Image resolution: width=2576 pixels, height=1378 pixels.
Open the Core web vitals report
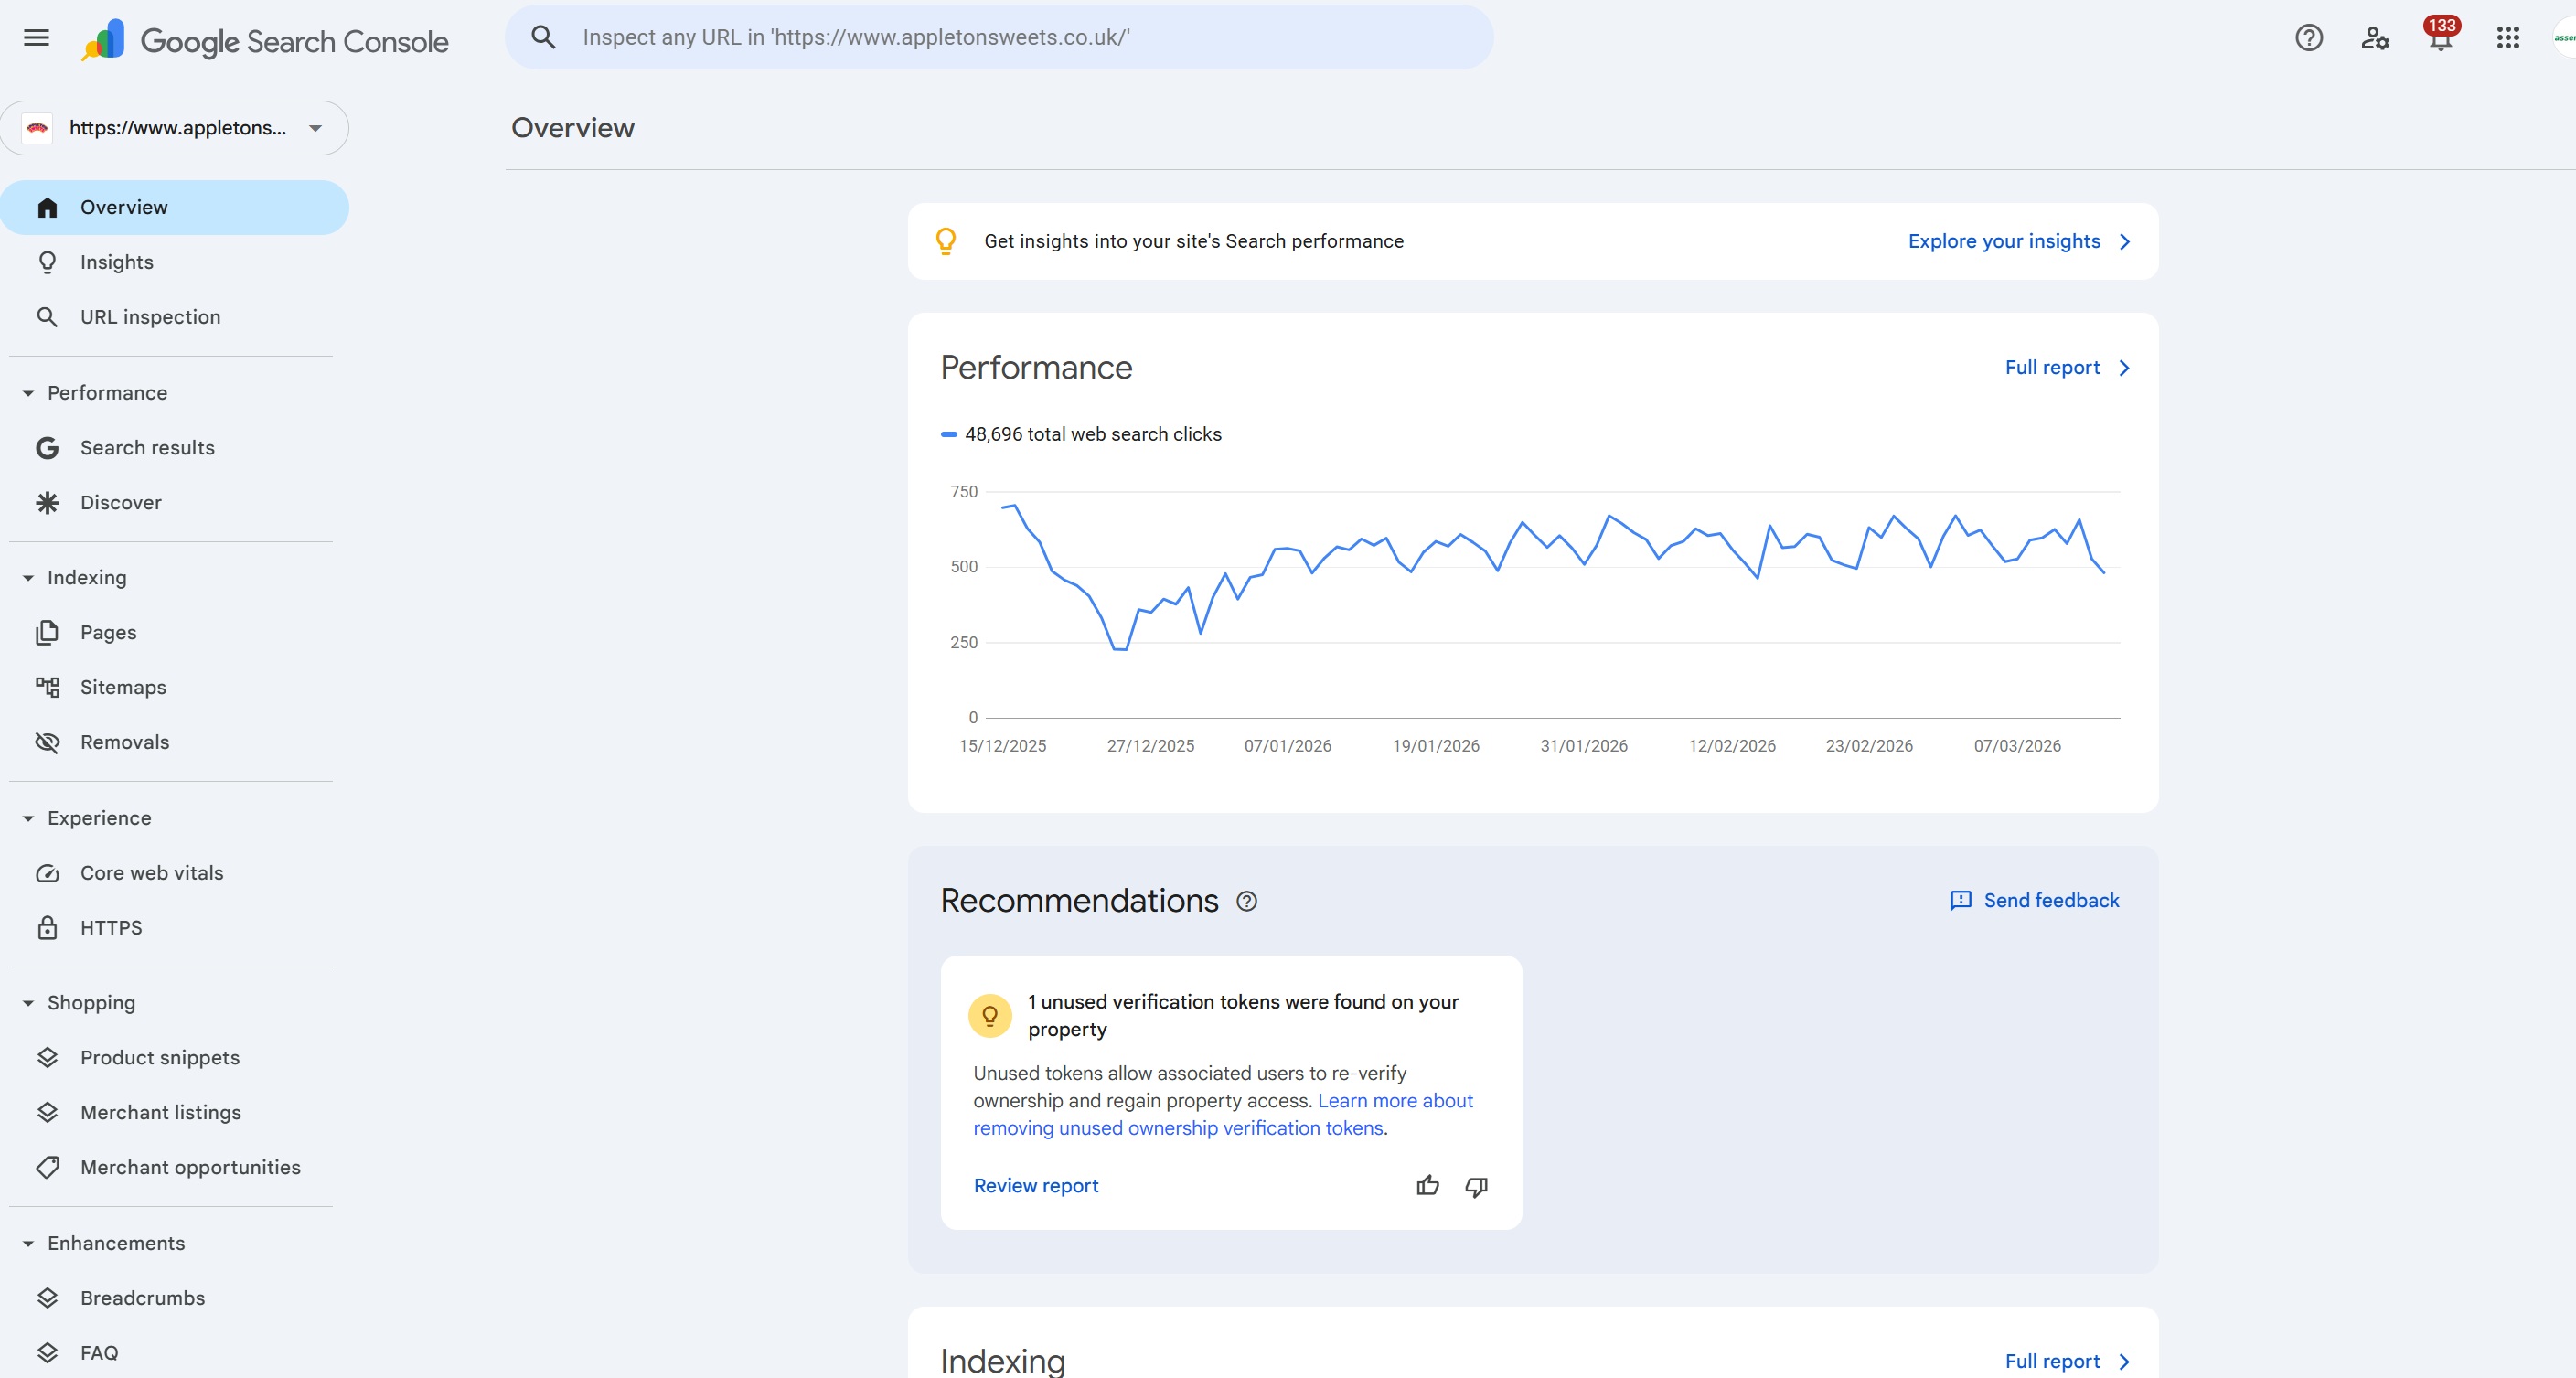click(151, 872)
